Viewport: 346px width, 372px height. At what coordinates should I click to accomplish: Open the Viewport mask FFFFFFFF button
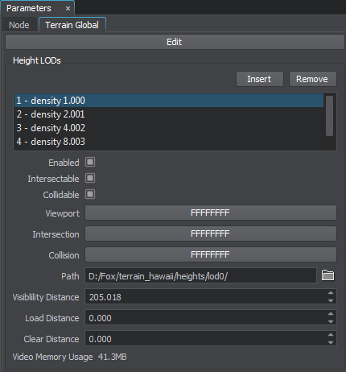[211, 213]
